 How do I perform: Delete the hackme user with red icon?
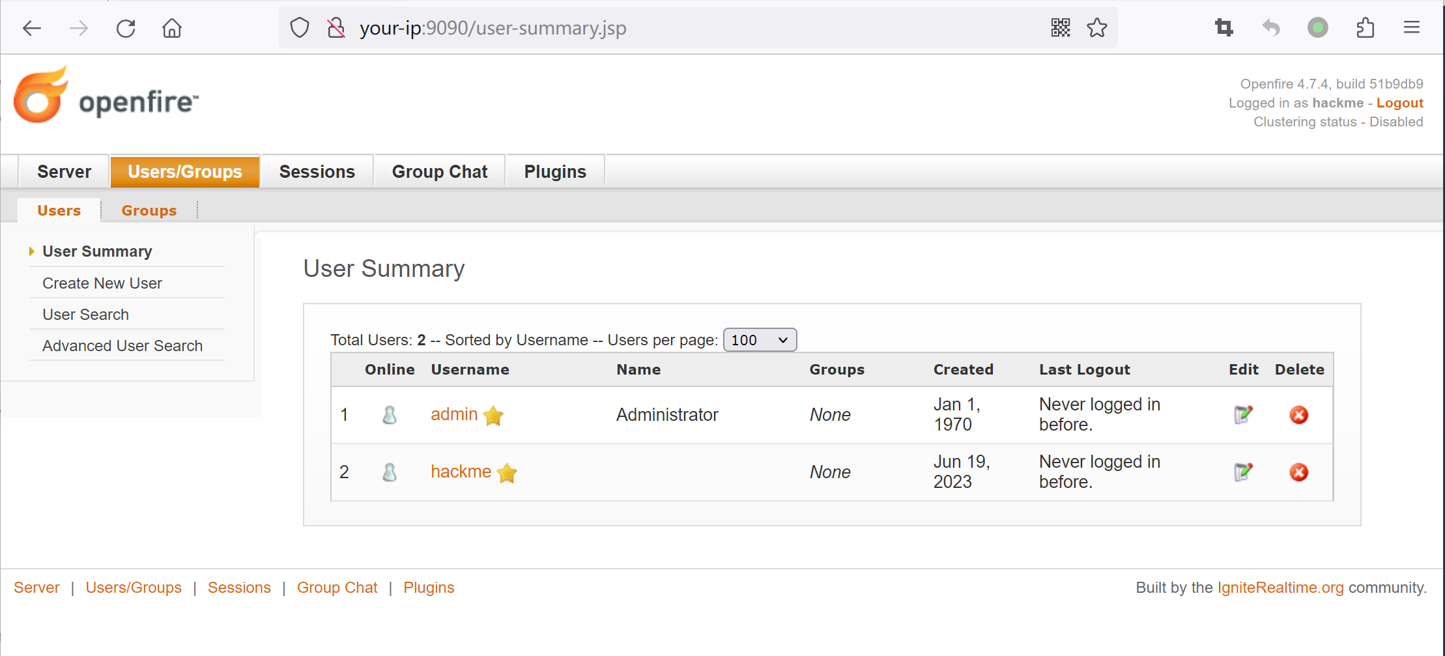click(x=1298, y=472)
